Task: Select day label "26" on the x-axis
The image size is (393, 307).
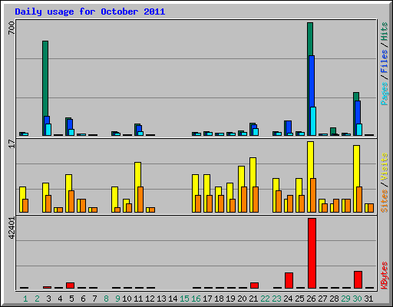Action: click(x=311, y=299)
